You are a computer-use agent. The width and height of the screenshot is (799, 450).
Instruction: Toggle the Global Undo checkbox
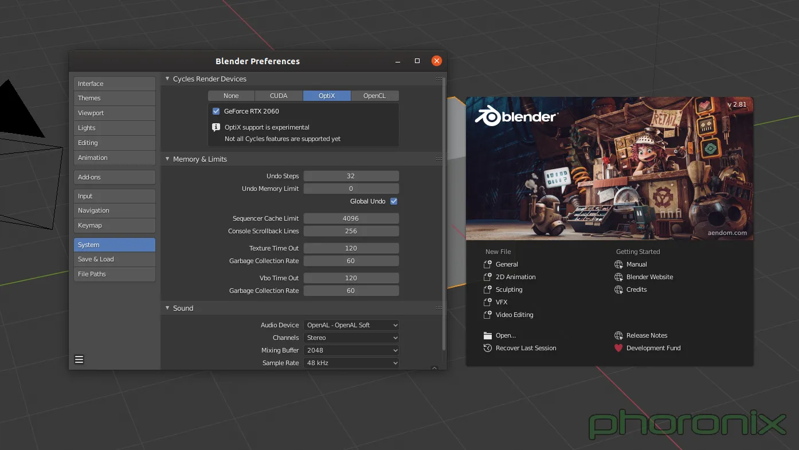click(x=394, y=201)
